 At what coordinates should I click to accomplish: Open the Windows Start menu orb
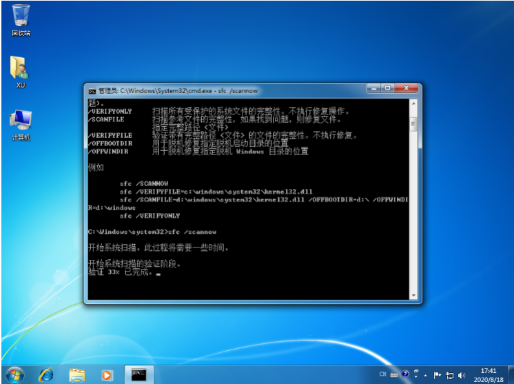pos(14,374)
